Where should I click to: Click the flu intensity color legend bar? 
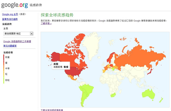point(4,69)
